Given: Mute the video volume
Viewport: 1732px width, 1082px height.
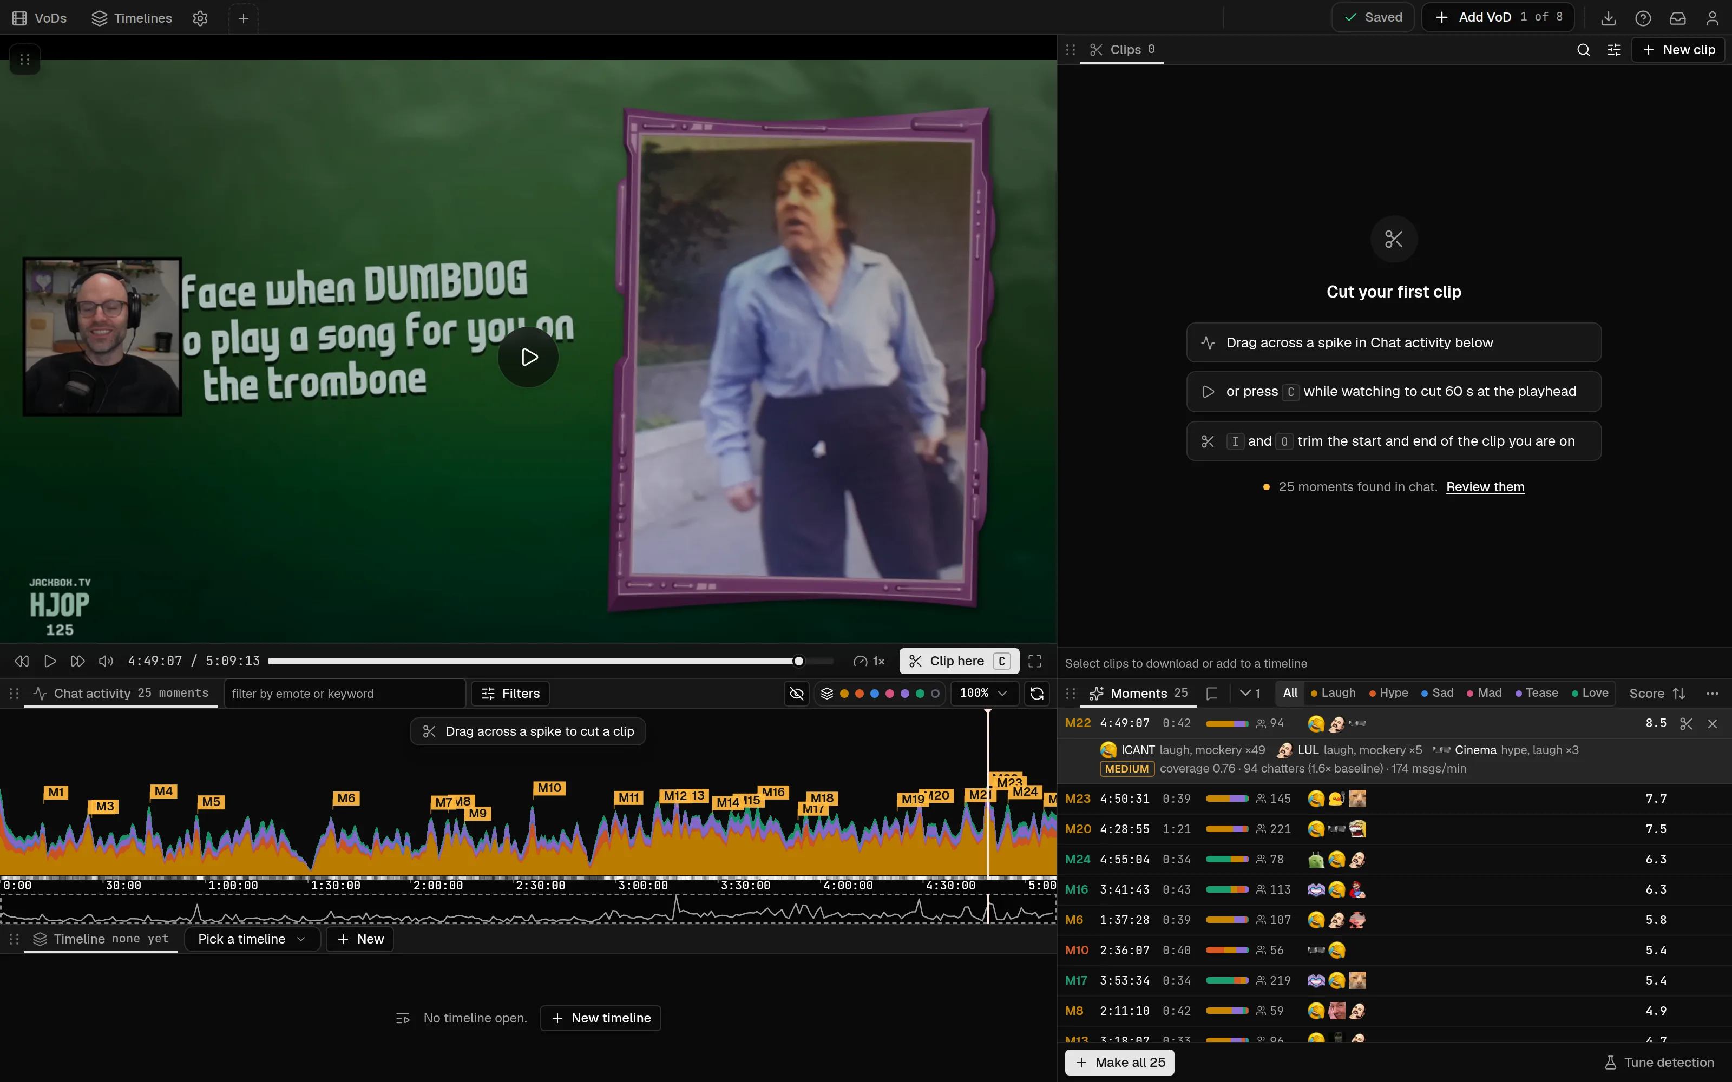Looking at the screenshot, I should tap(106, 661).
